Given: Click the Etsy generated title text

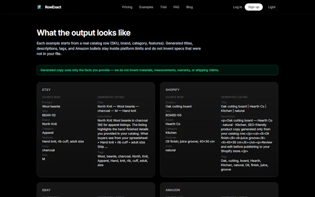Looking at the screenshot, I should coord(118,109).
